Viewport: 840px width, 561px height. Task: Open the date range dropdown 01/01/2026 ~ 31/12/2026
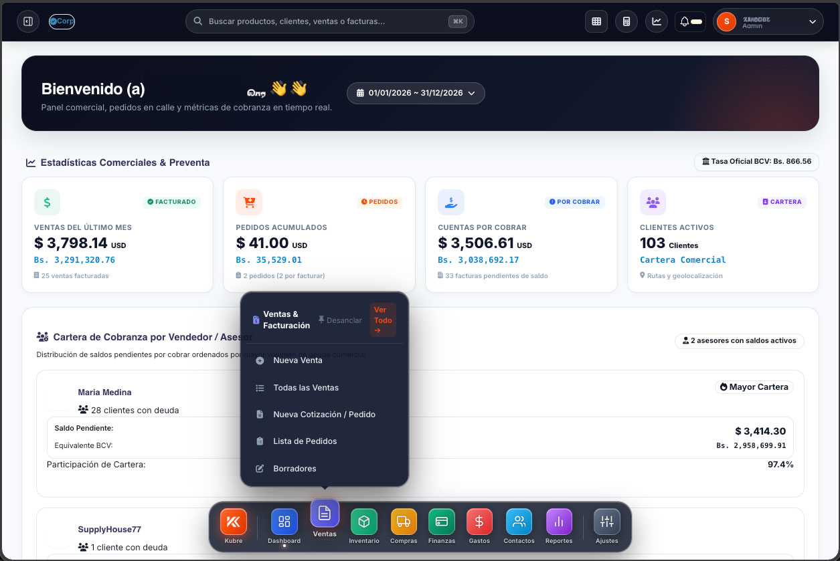[416, 93]
